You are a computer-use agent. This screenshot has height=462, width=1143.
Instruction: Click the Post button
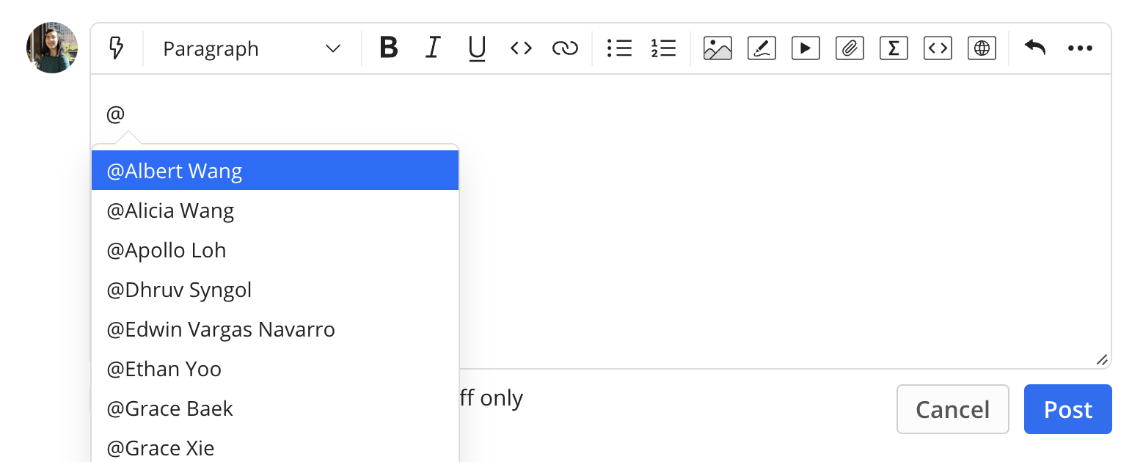pyautogui.click(x=1068, y=409)
